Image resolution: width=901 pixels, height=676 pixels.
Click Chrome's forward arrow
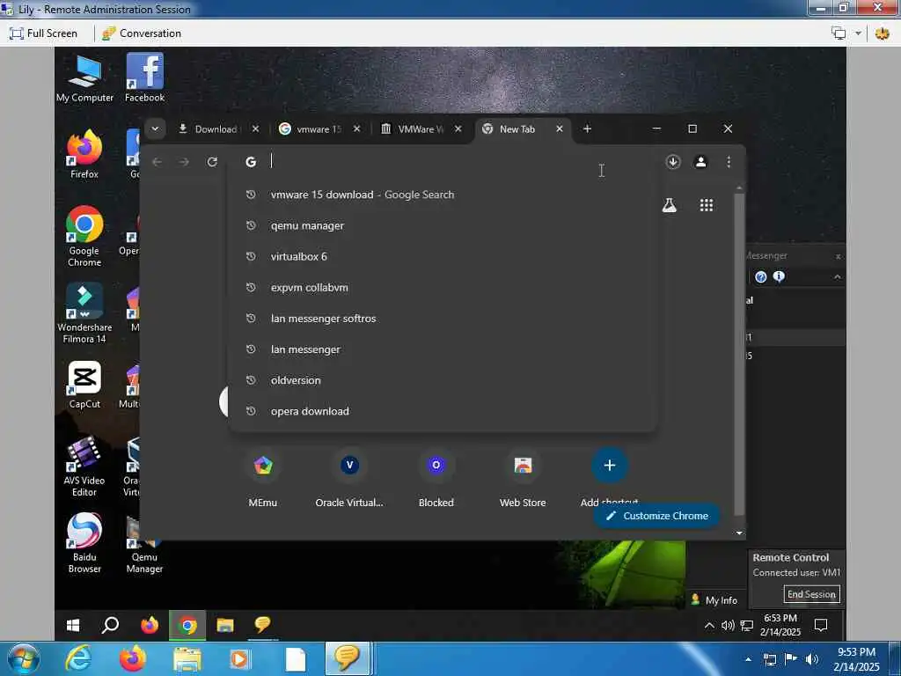(x=184, y=162)
